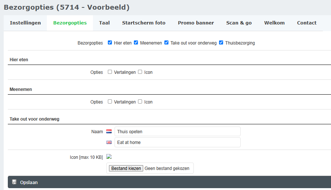Click the floppy disk save icon
Screen dimensions: 331x190
coord(15,182)
